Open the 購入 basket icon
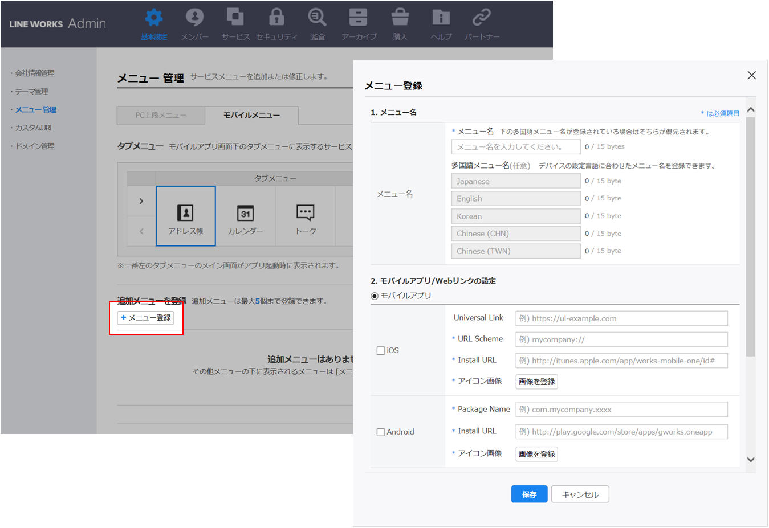This screenshot has width=769, height=528. [400, 17]
